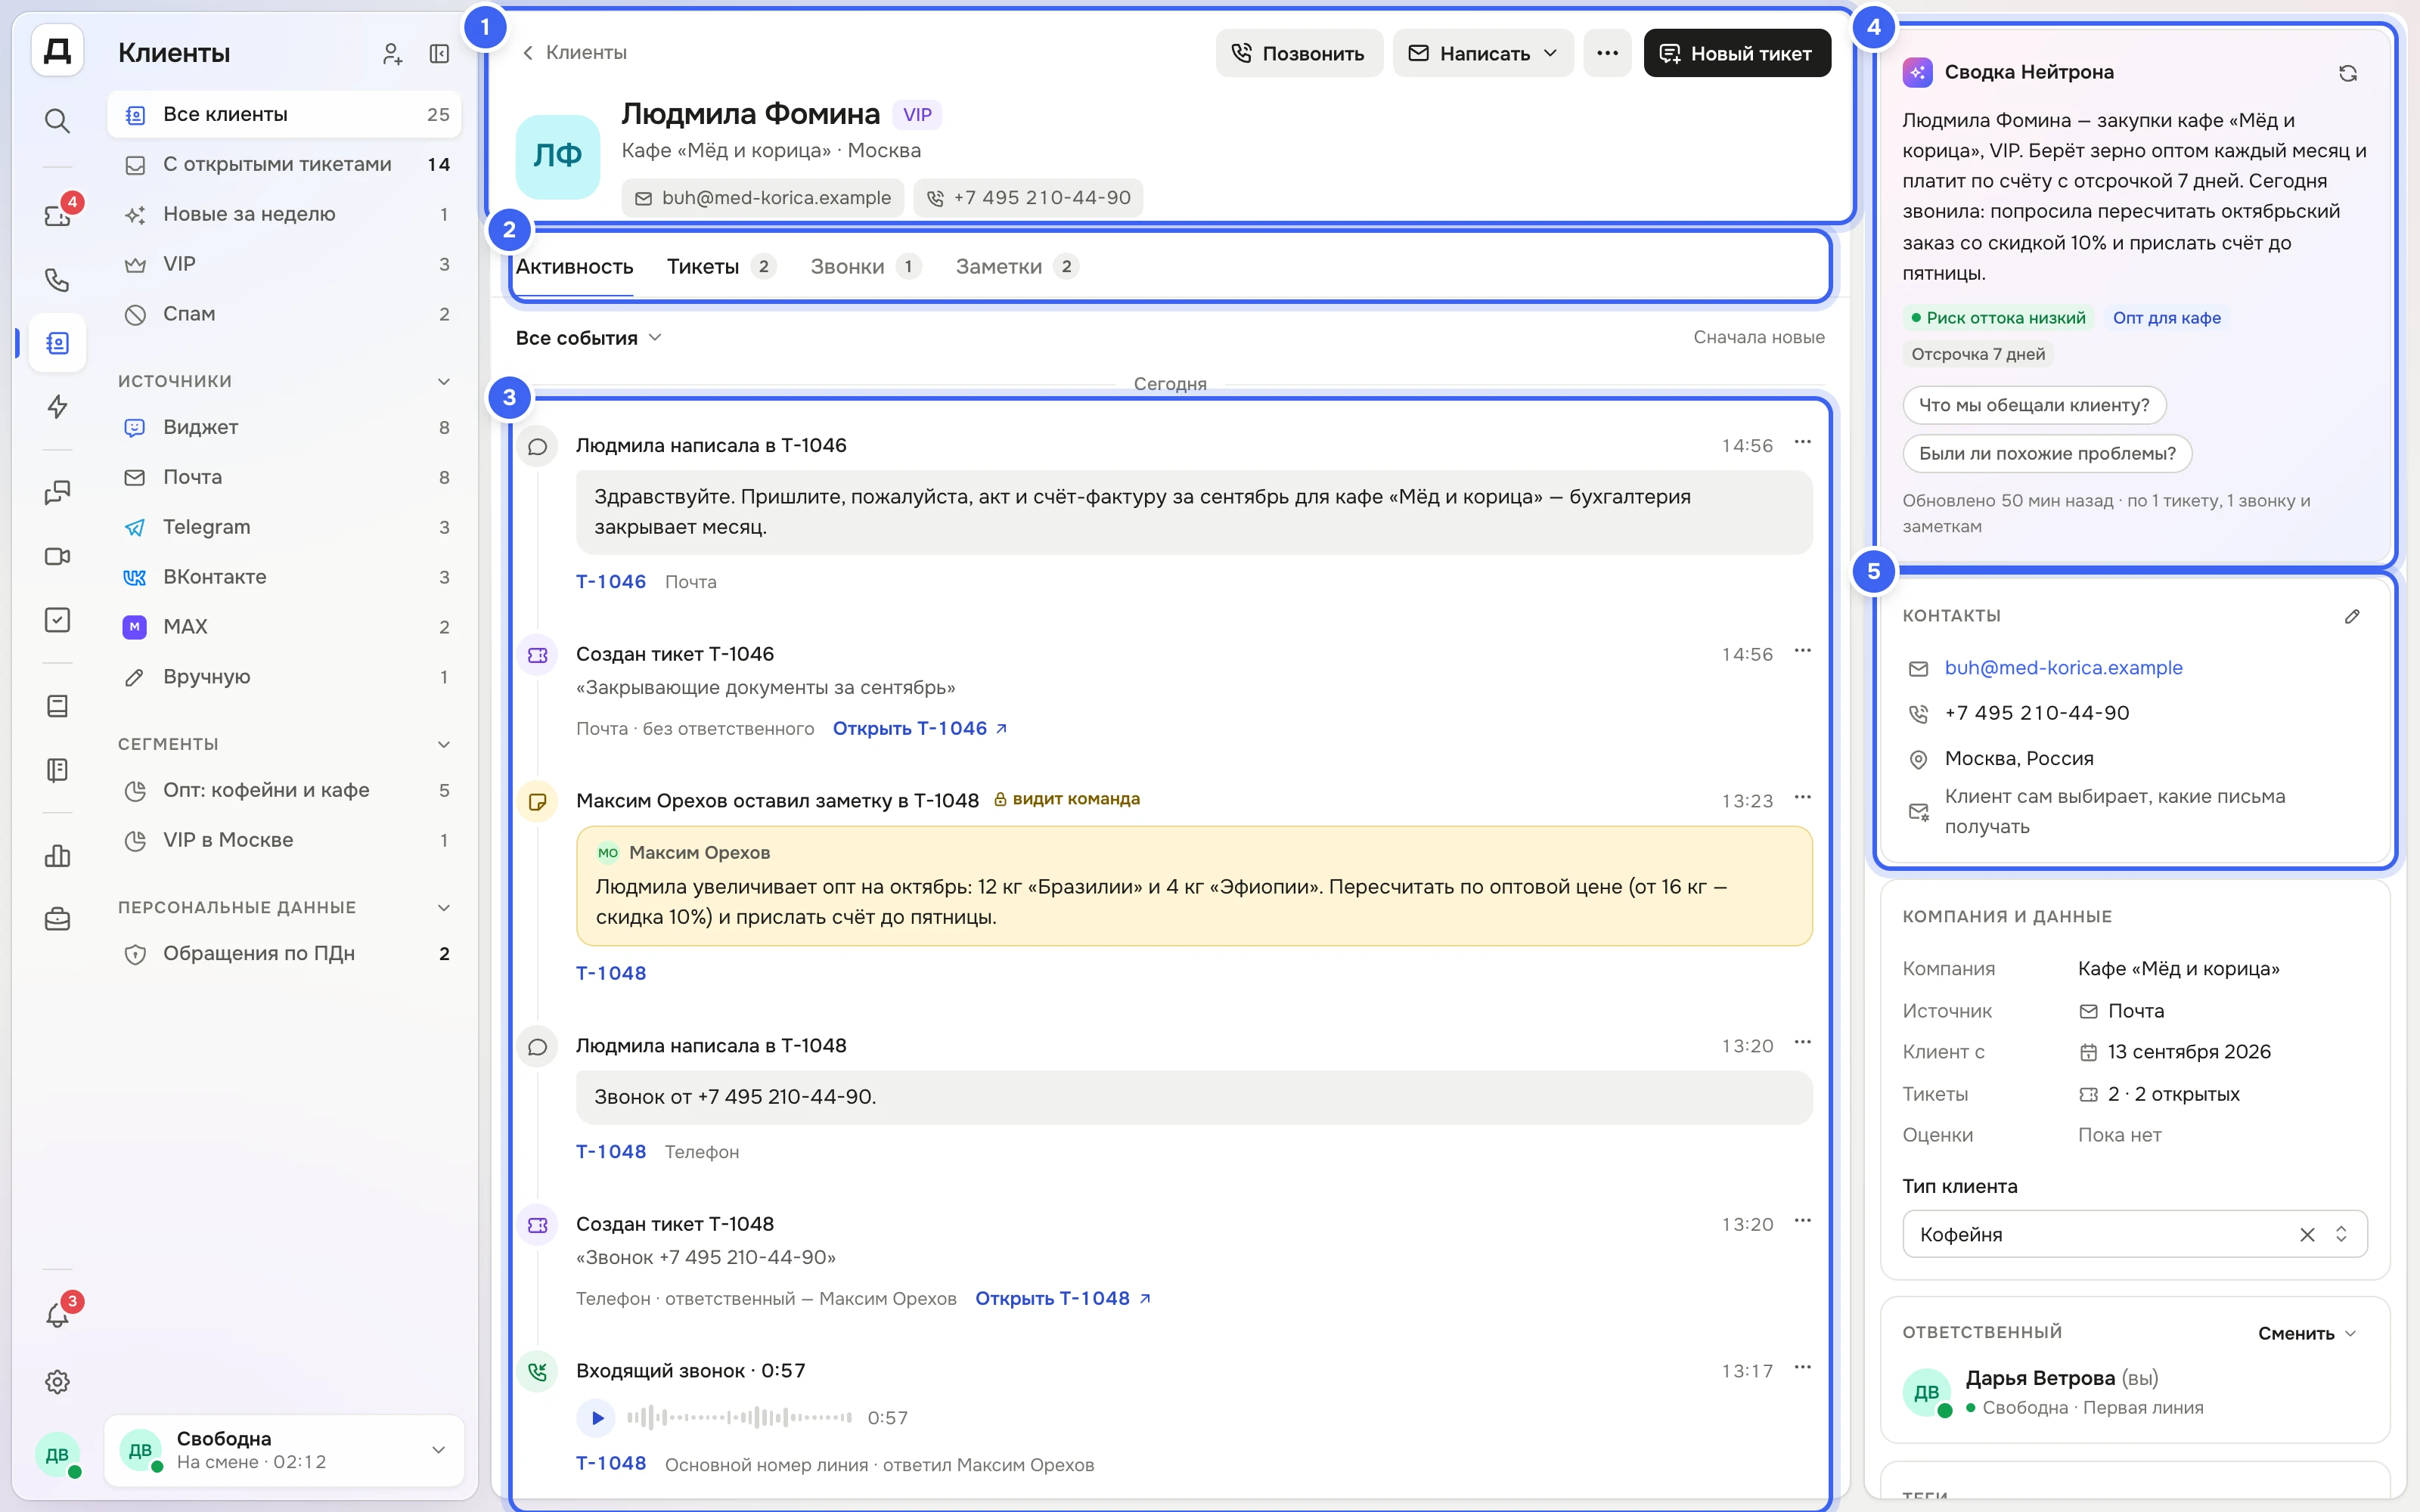
Task: Click the Позвонить button
Action: [1299, 53]
